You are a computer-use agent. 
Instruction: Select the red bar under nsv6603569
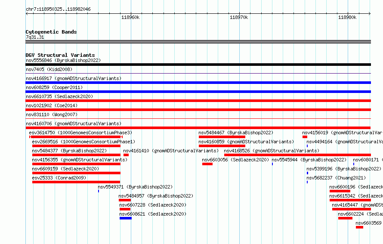(360, 227)
